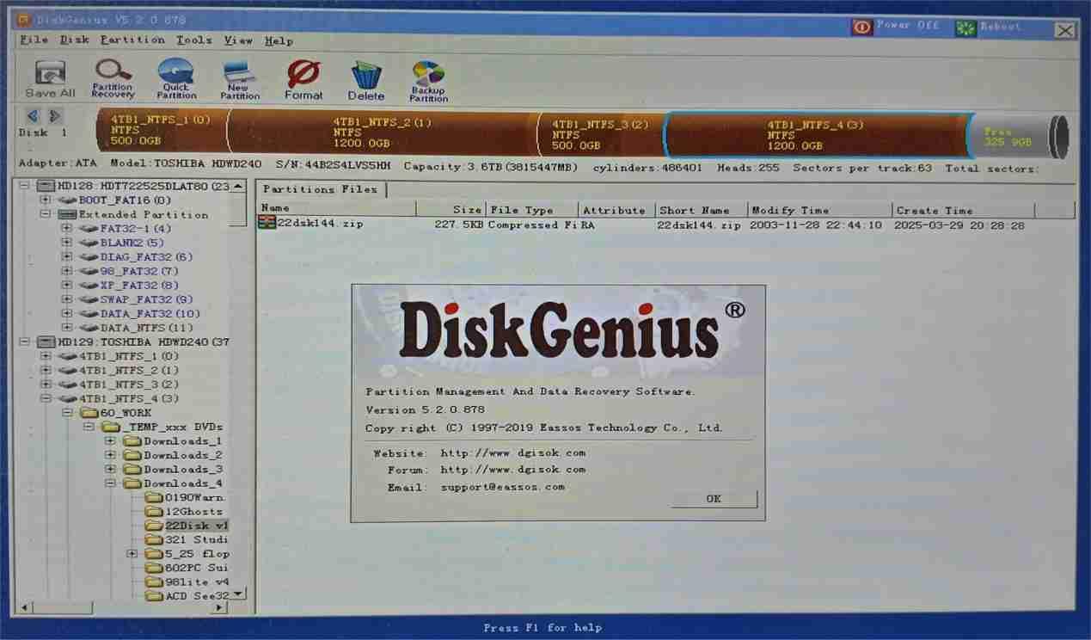Close the DiskGenius window
This screenshot has width=1091, height=640.
click(x=1064, y=31)
